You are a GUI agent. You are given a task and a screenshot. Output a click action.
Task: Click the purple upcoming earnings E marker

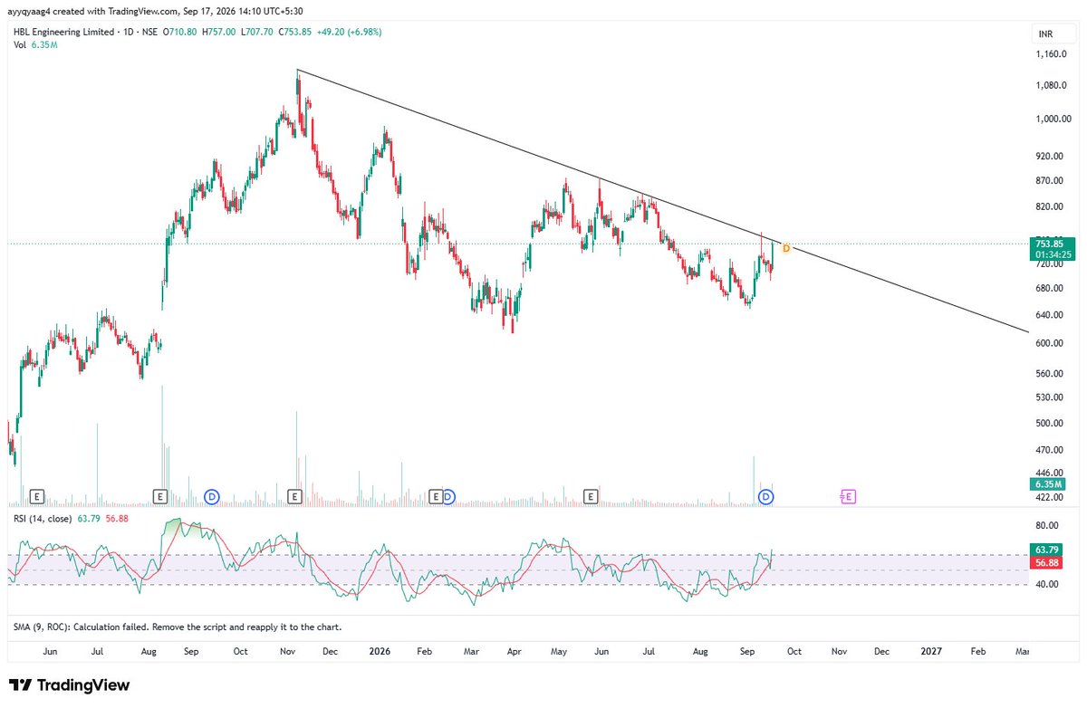[x=849, y=496]
